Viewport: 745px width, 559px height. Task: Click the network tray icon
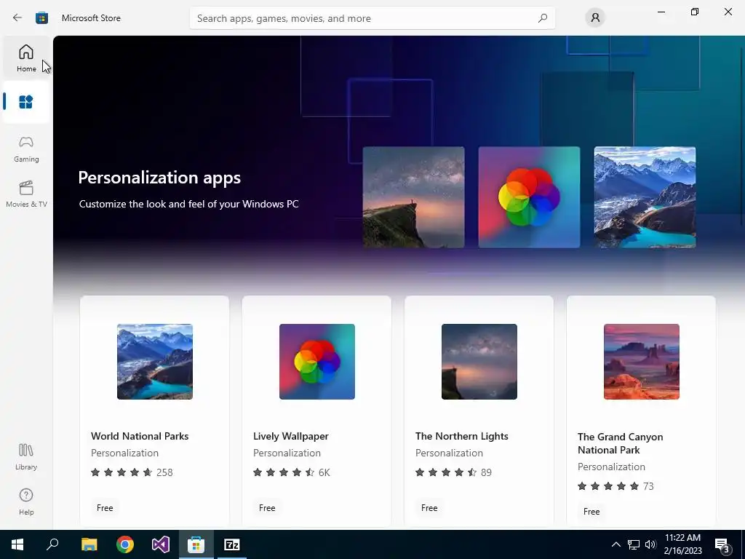(634, 544)
